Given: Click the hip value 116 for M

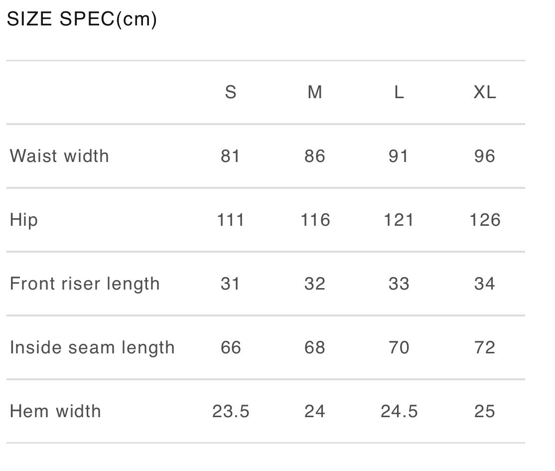Looking at the screenshot, I should (315, 220).
